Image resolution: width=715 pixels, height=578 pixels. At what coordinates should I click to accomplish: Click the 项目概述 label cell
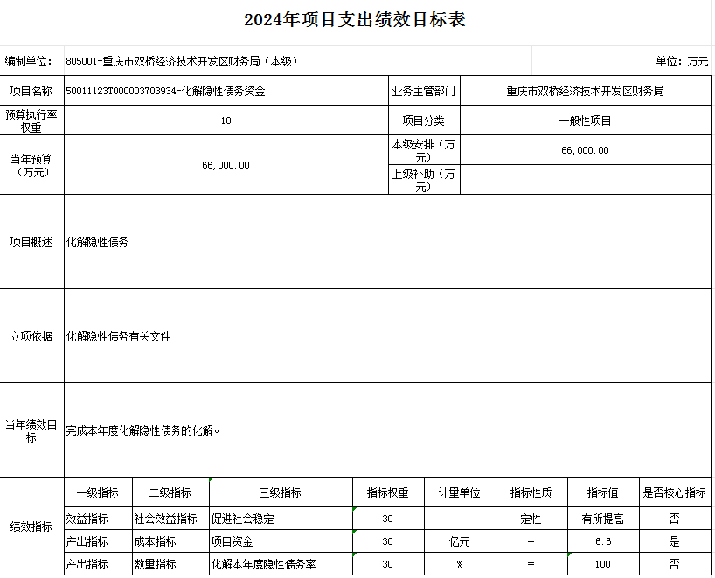pos(32,241)
